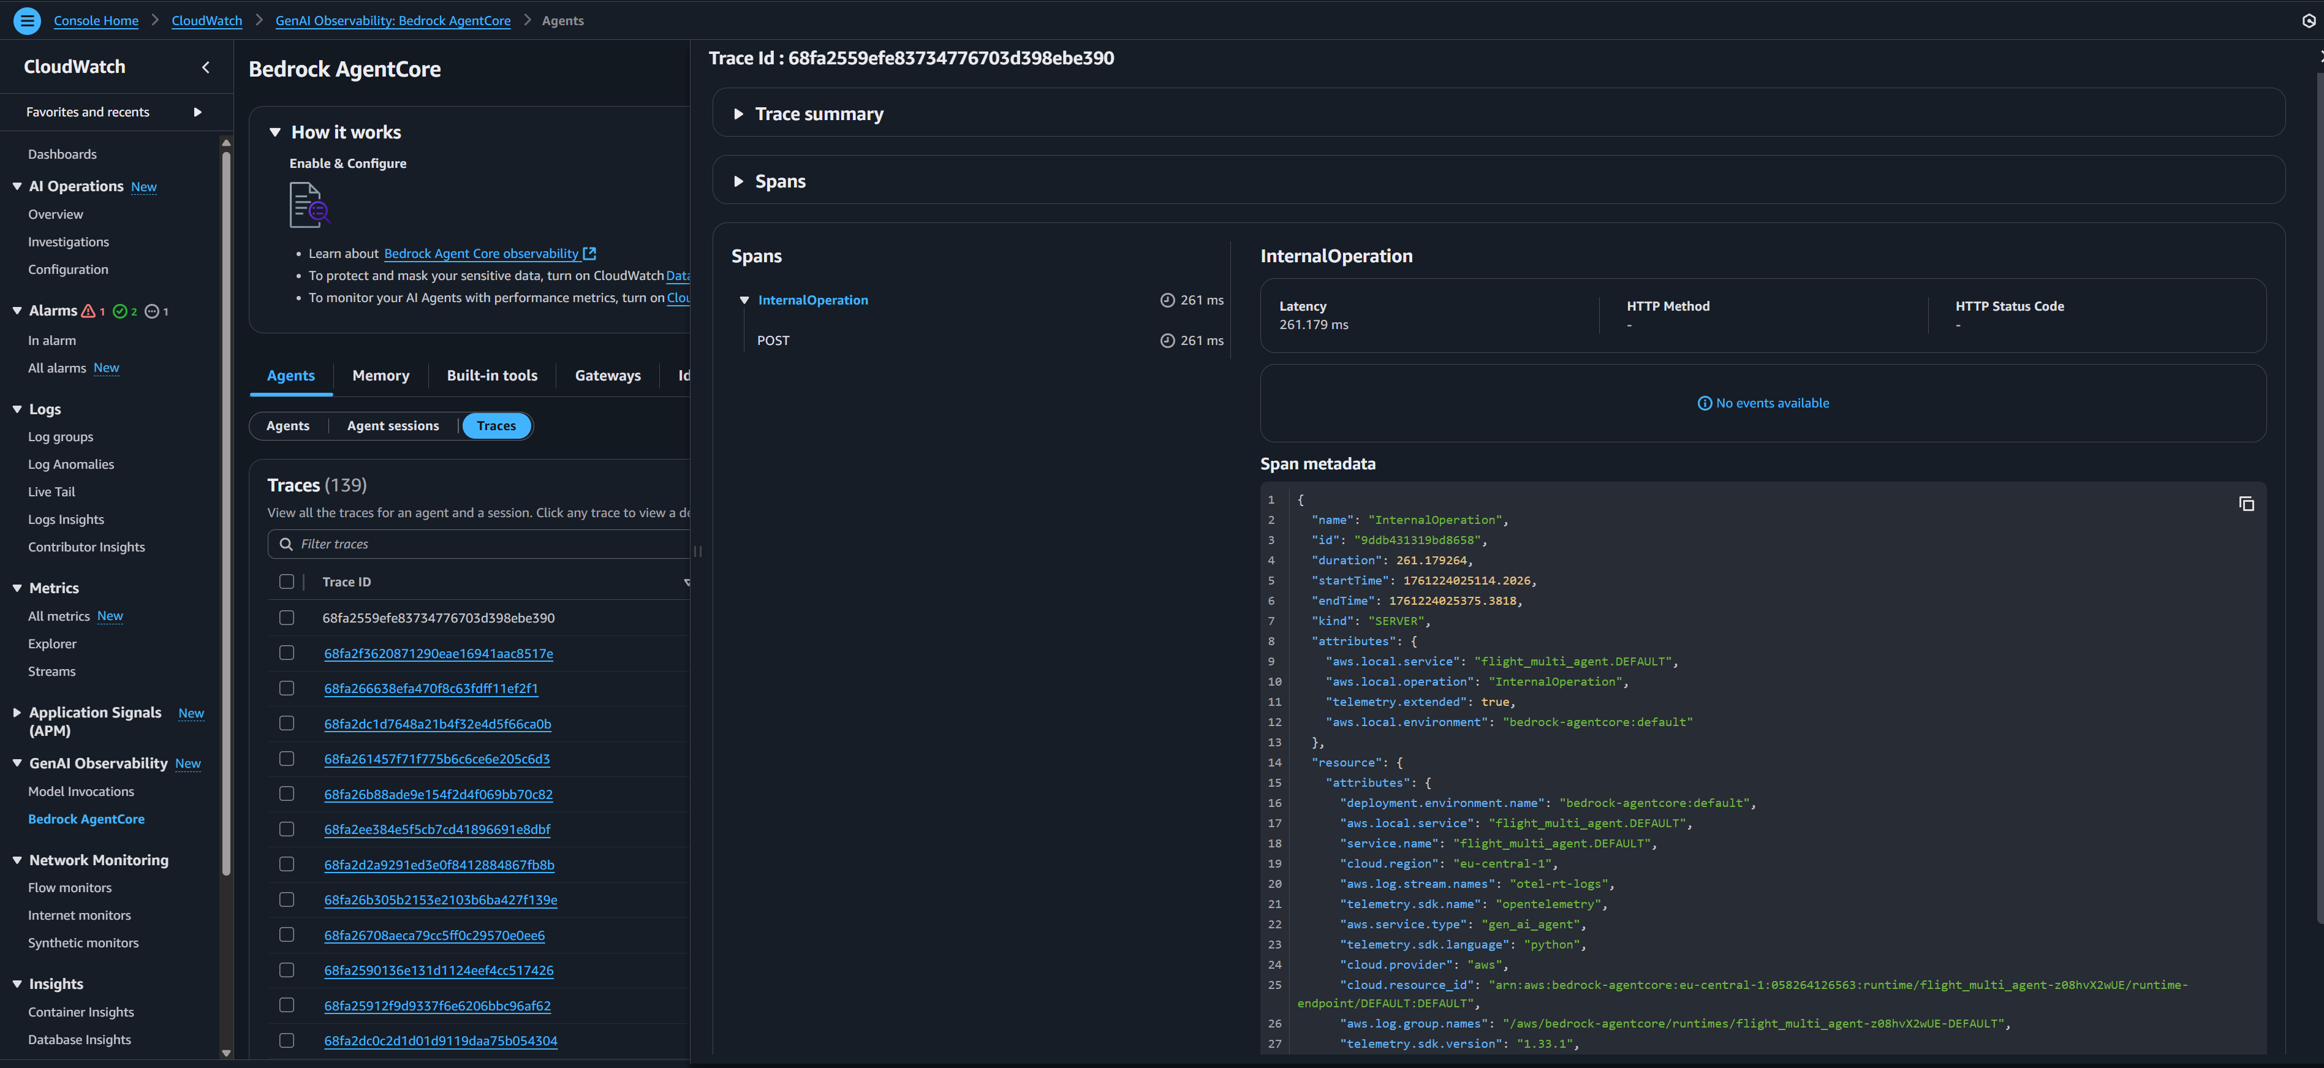Click the panel split resize handle
This screenshot has width=2324, height=1068.
(x=697, y=551)
